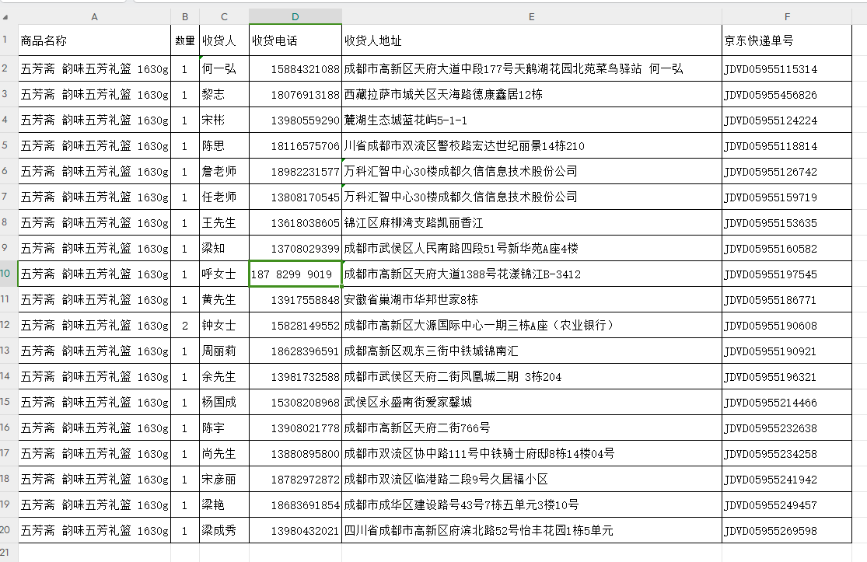867x562 pixels.
Task: Select recipient cell 尚先生
Action: (225, 454)
